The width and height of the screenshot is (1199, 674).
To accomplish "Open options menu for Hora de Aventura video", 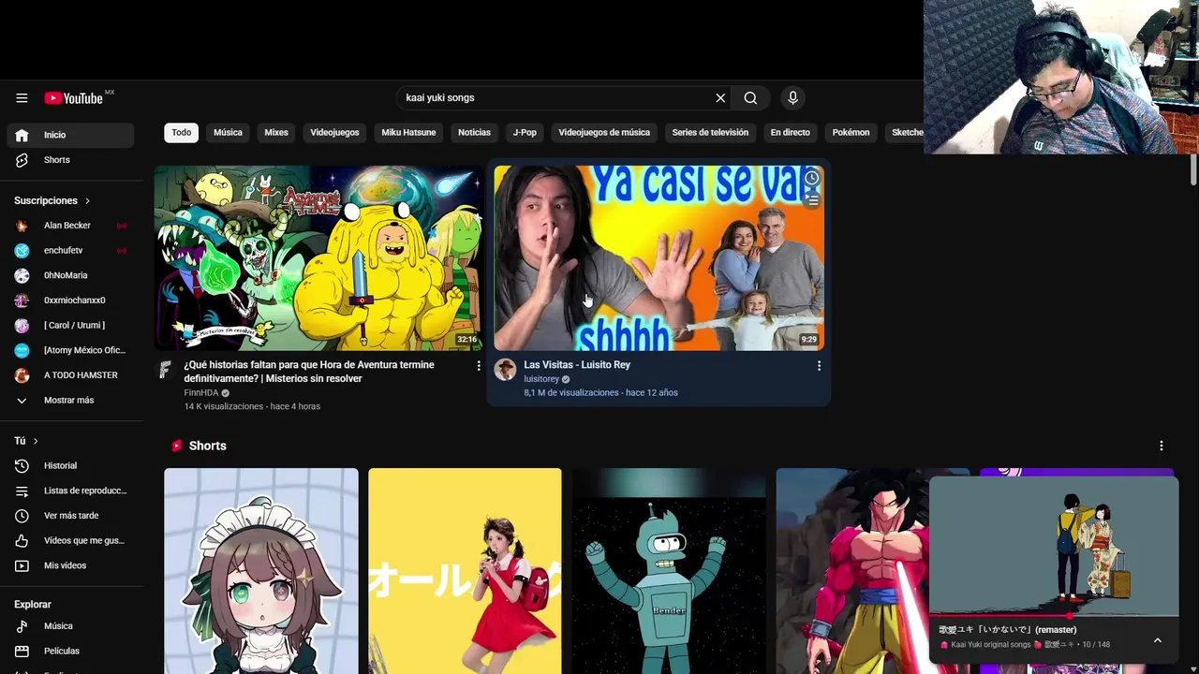I will pyautogui.click(x=479, y=366).
